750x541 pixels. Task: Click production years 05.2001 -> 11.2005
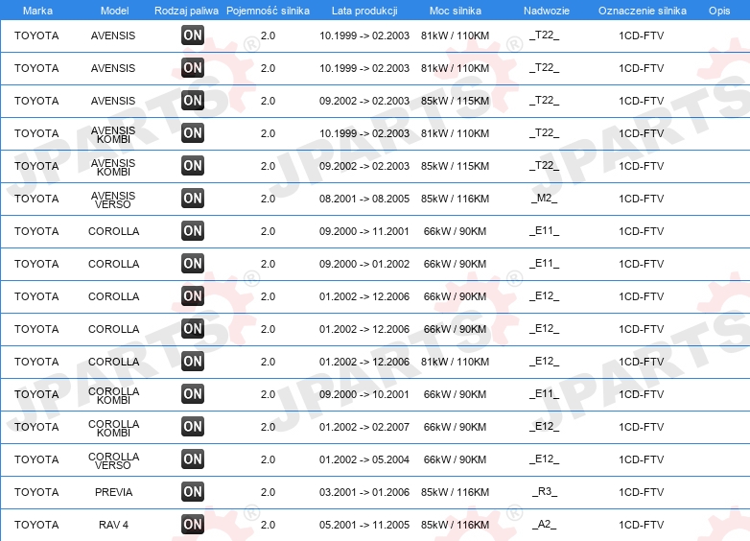(x=364, y=525)
